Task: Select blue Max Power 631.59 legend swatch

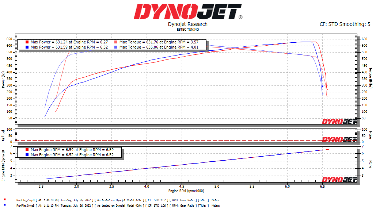Action: [27, 47]
